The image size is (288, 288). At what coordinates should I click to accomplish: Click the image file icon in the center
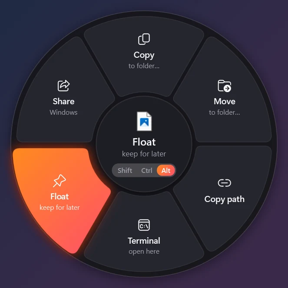144,121
